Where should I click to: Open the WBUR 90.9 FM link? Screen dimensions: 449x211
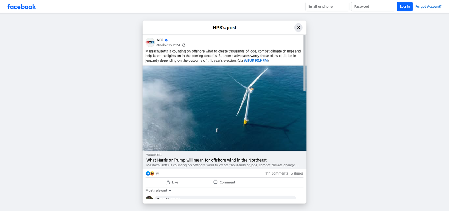point(256,61)
